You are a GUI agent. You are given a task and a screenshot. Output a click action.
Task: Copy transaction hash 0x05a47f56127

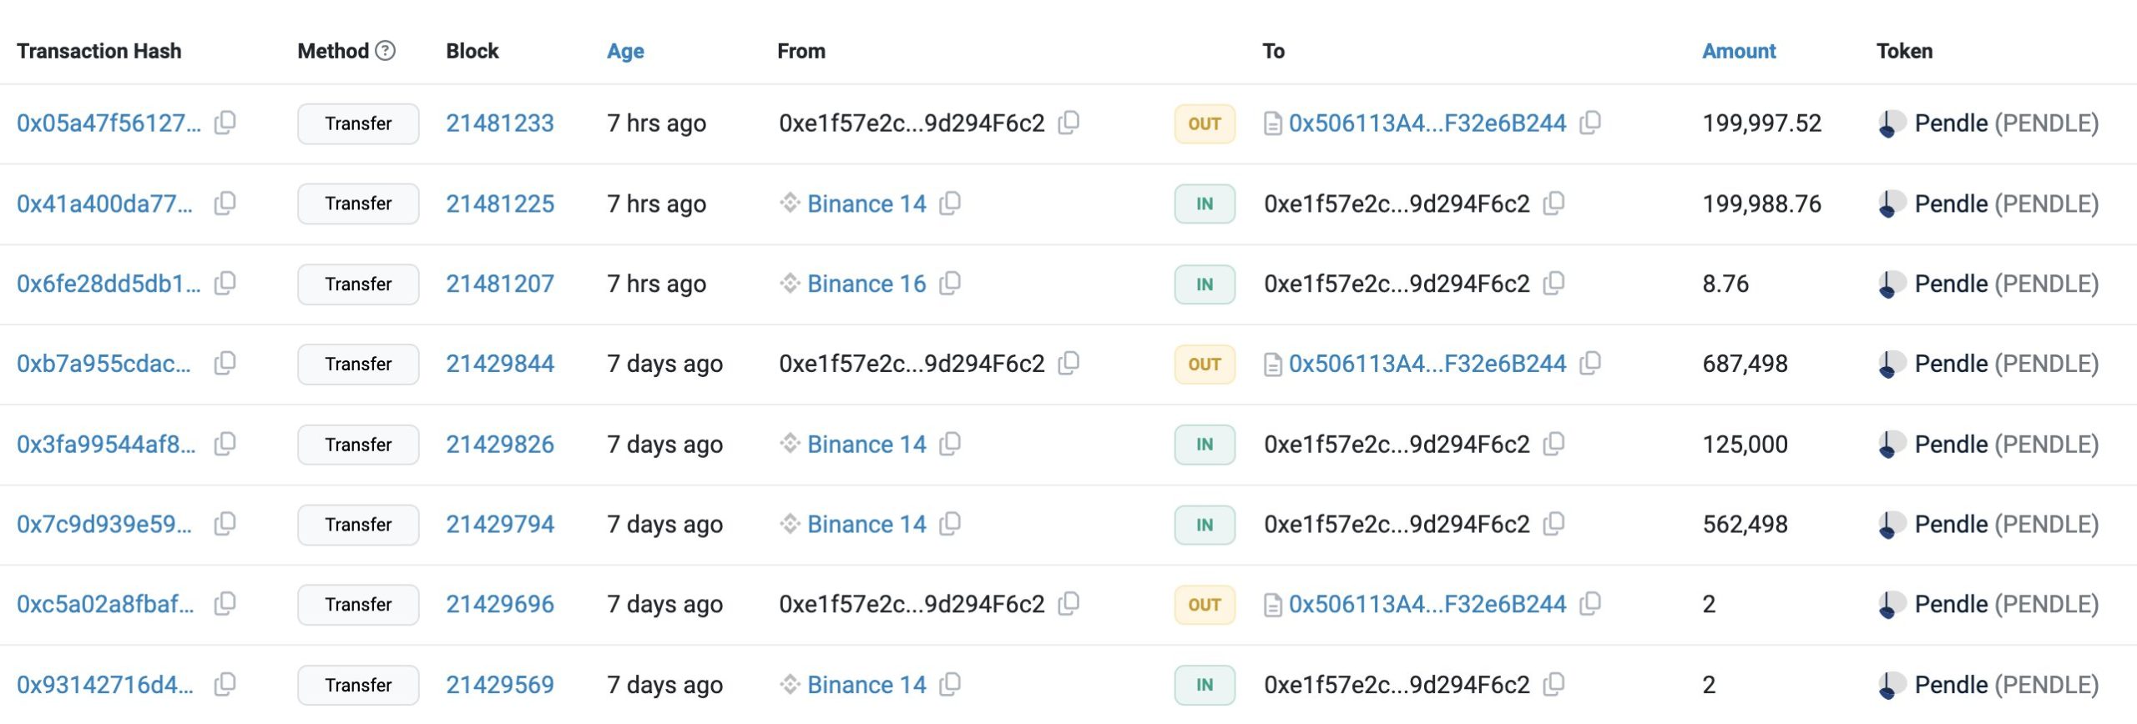(225, 123)
